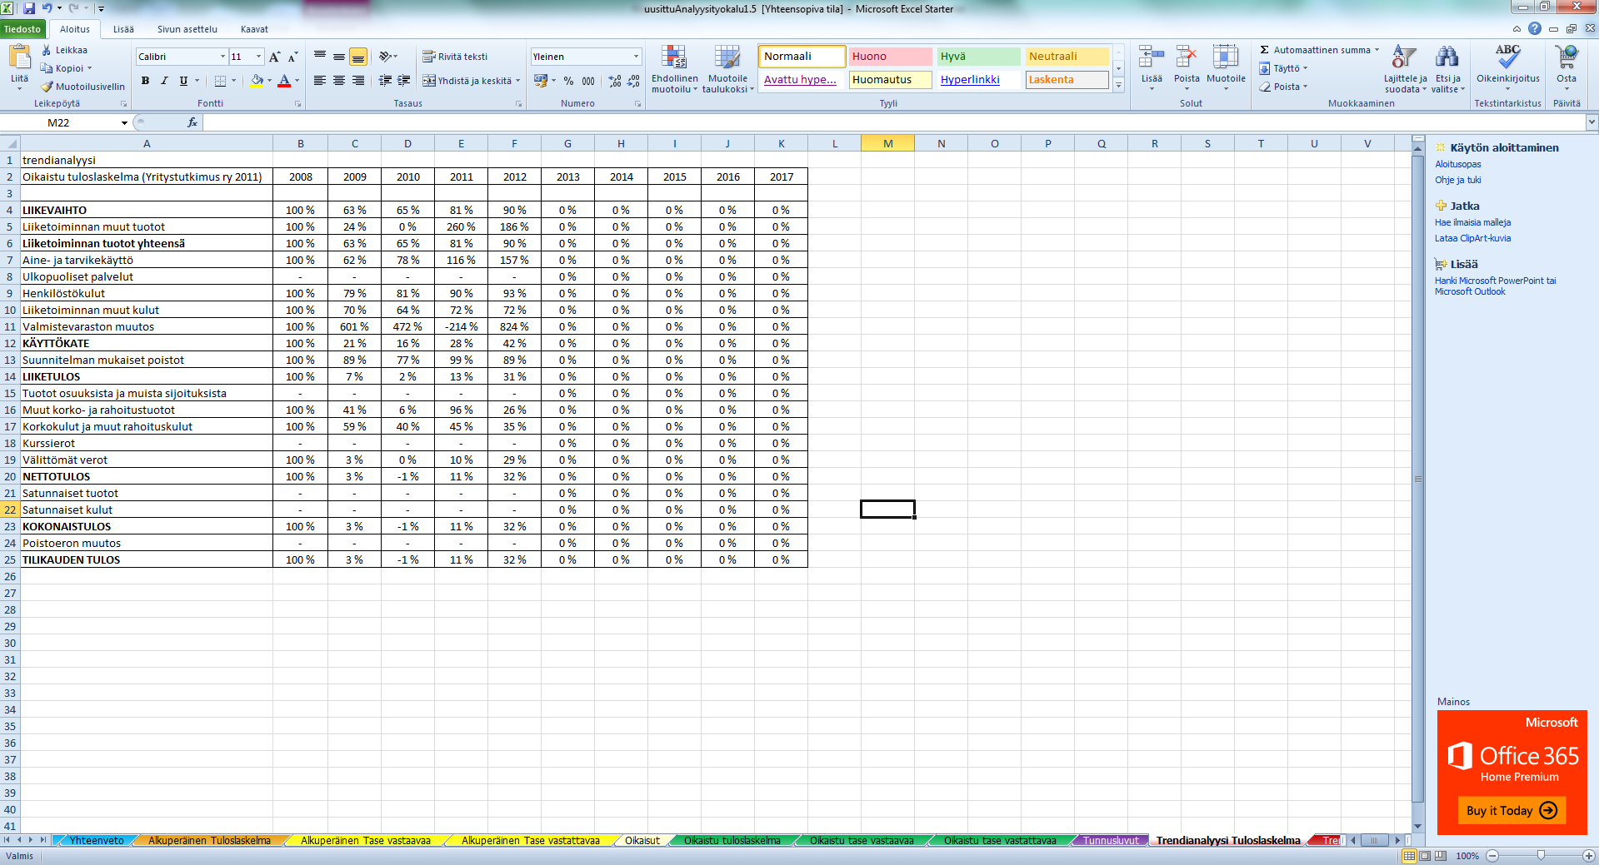This screenshot has height=865, width=1599.
Task: Increase decimal places
Action: tap(615, 81)
